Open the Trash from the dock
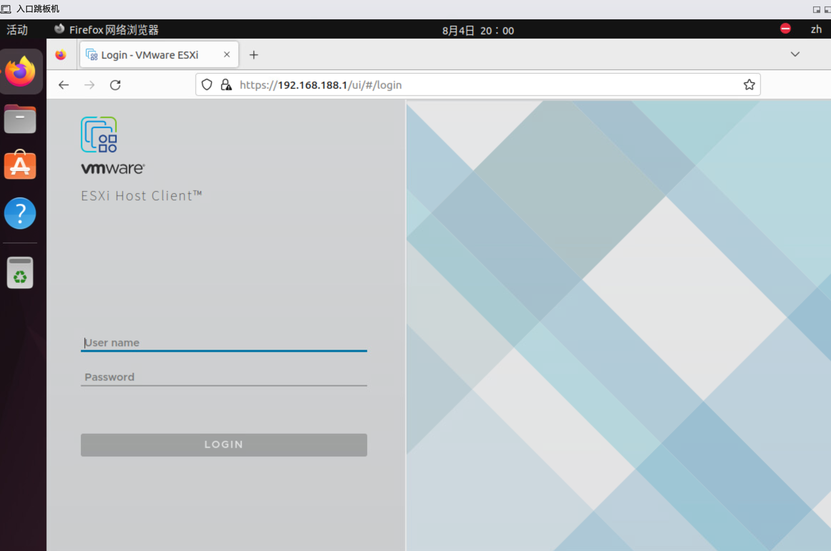Image resolution: width=831 pixels, height=551 pixels. pos(20,273)
